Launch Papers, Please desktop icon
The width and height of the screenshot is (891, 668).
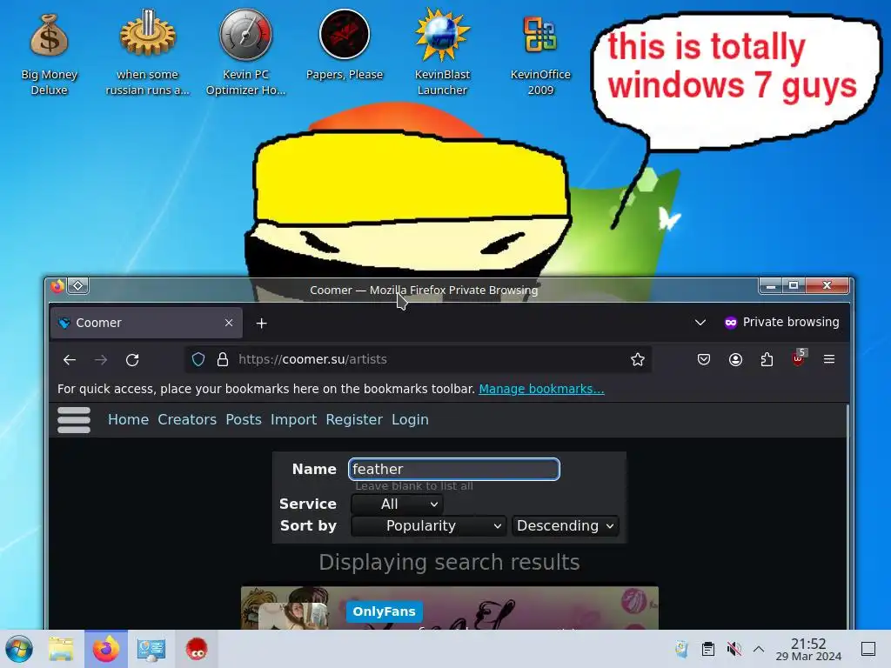(x=345, y=45)
